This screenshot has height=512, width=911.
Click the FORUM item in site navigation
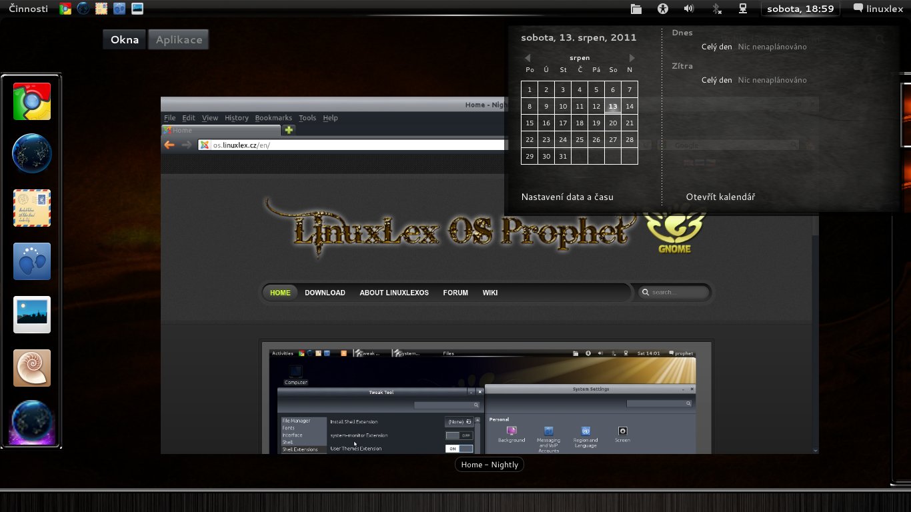455,293
